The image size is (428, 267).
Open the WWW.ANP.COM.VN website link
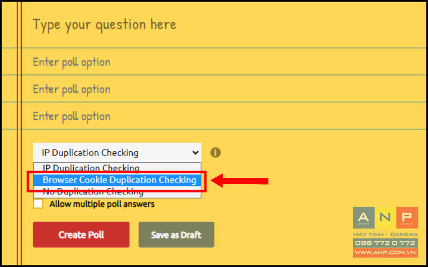[x=385, y=253]
